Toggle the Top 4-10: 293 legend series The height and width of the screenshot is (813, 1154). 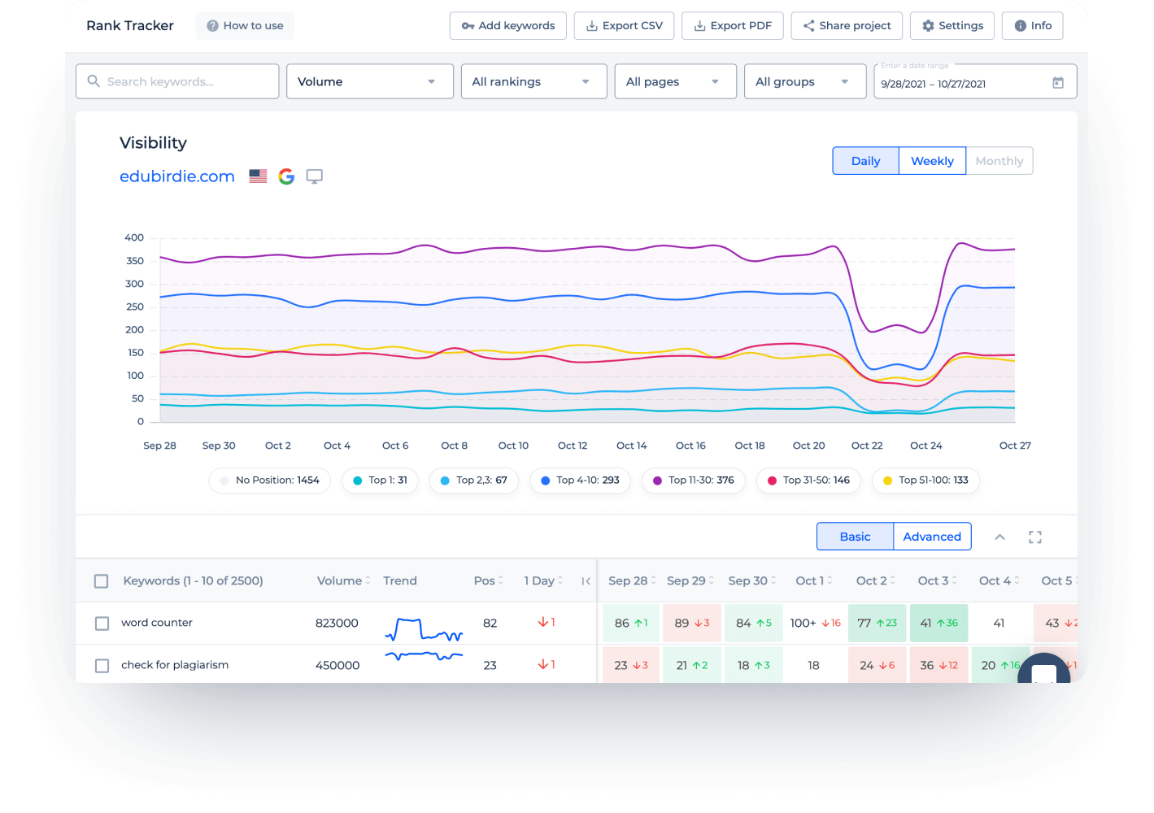pyautogui.click(x=580, y=480)
